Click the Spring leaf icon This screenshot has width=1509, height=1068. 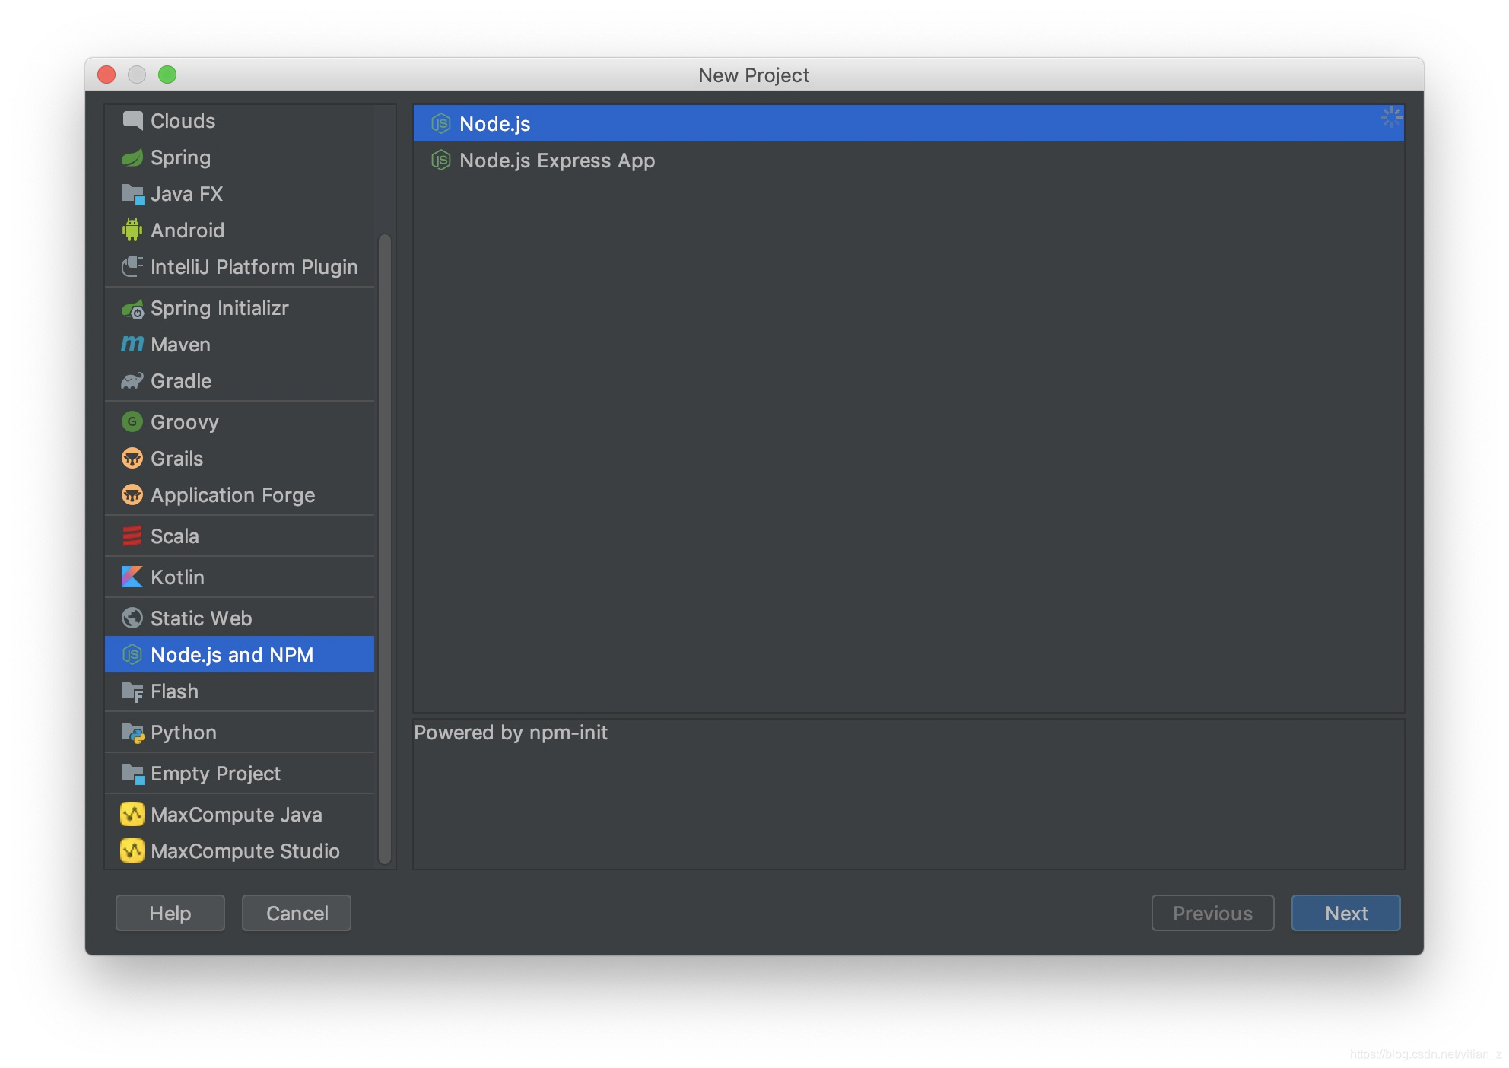(132, 157)
